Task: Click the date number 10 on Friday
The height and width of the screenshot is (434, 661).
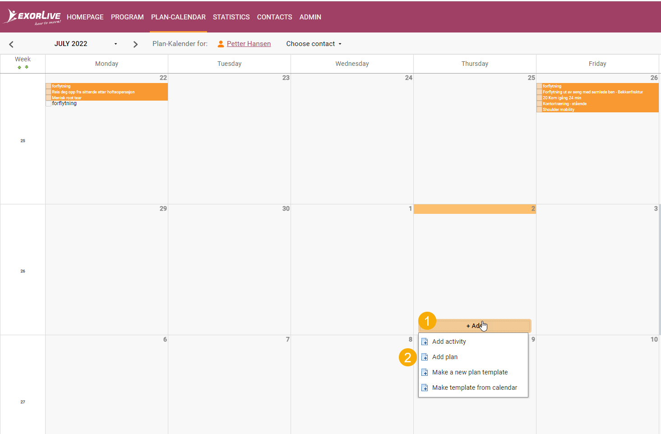Action: pyautogui.click(x=654, y=339)
